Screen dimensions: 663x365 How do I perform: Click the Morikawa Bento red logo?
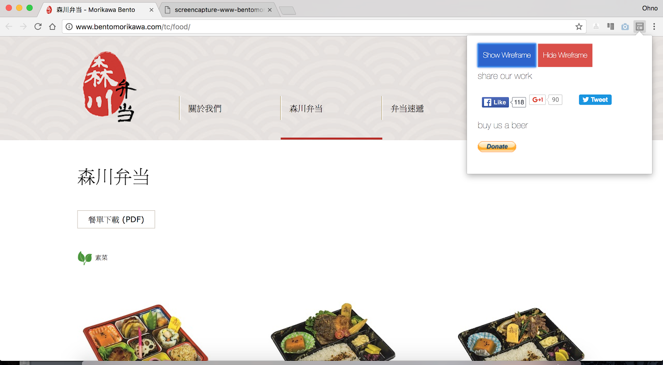tap(109, 87)
